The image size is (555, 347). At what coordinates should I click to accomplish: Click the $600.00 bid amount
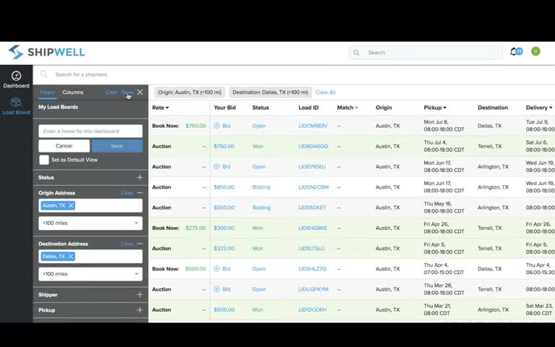(x=224, y=310)
